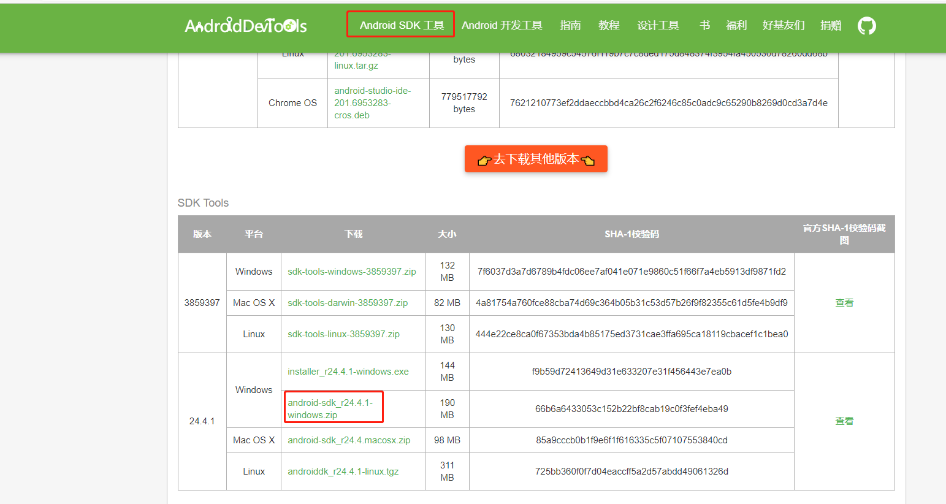Download sdk-tools-windows-3859397.zip

[x=353, y=271]
